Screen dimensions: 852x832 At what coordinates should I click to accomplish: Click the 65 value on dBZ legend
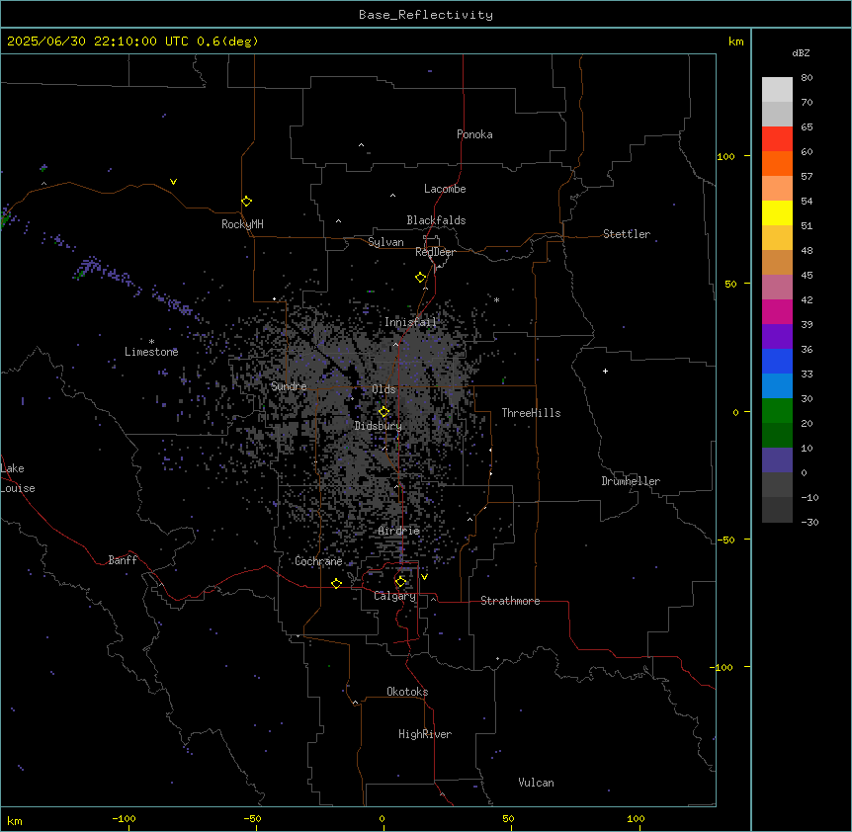807,127
